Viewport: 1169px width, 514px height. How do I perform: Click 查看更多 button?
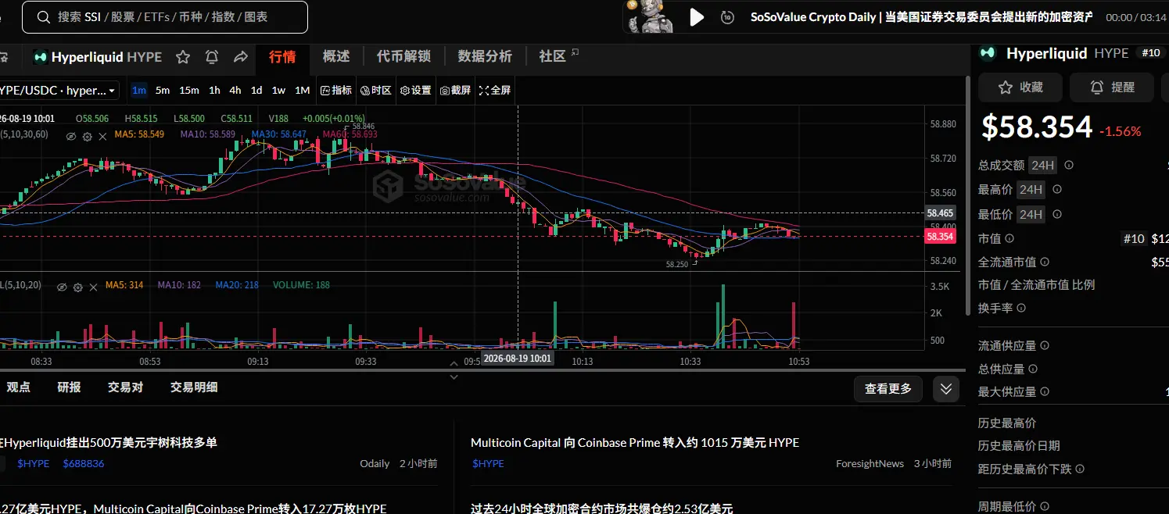tap(888, 388)
